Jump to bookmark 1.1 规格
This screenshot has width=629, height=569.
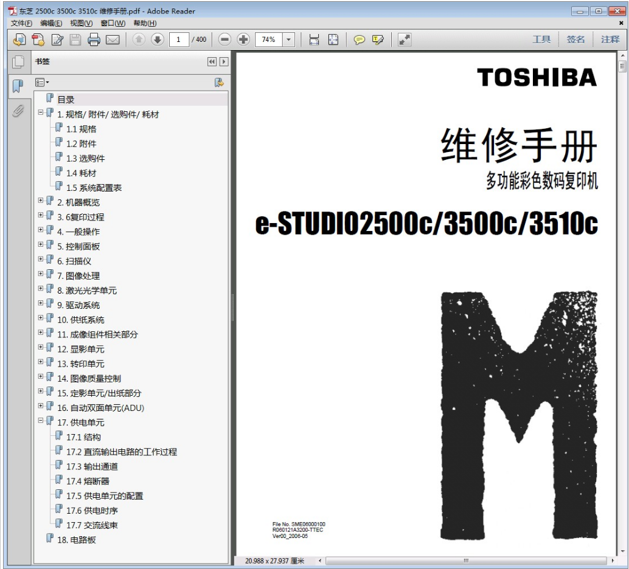click(x=82, y=129)
